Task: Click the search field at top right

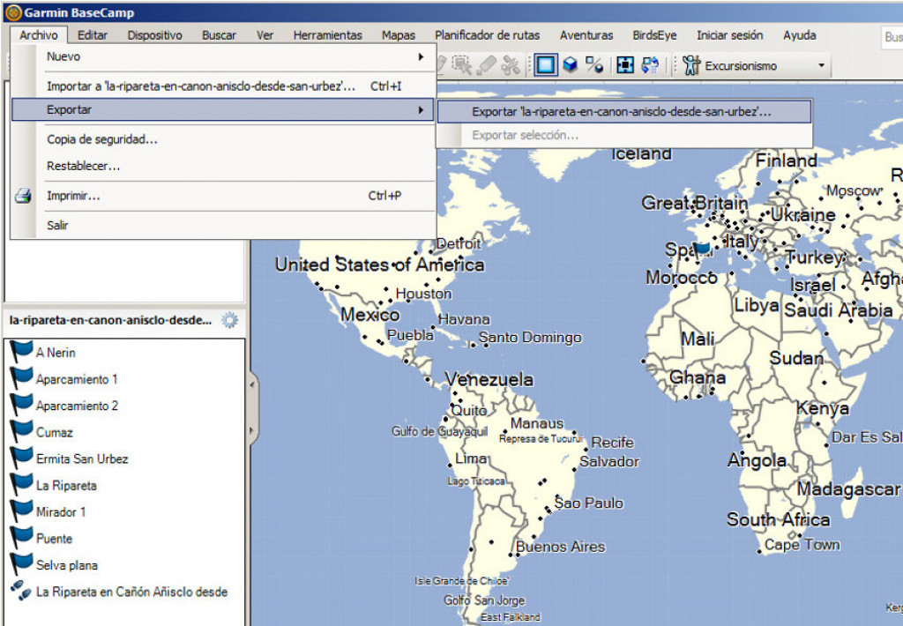Action: click(892, 37)
